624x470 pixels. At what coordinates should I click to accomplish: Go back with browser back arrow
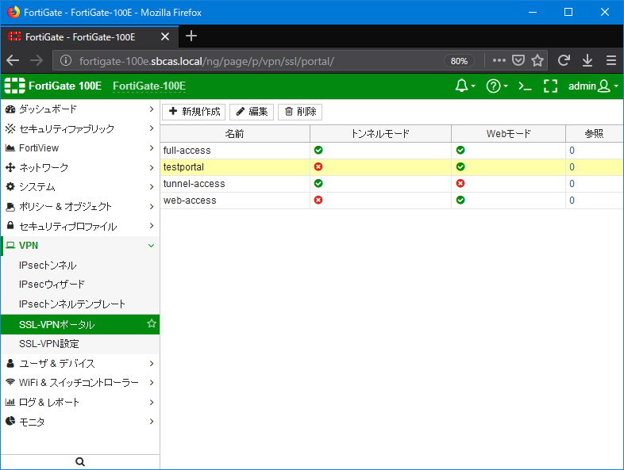(13, 60)
